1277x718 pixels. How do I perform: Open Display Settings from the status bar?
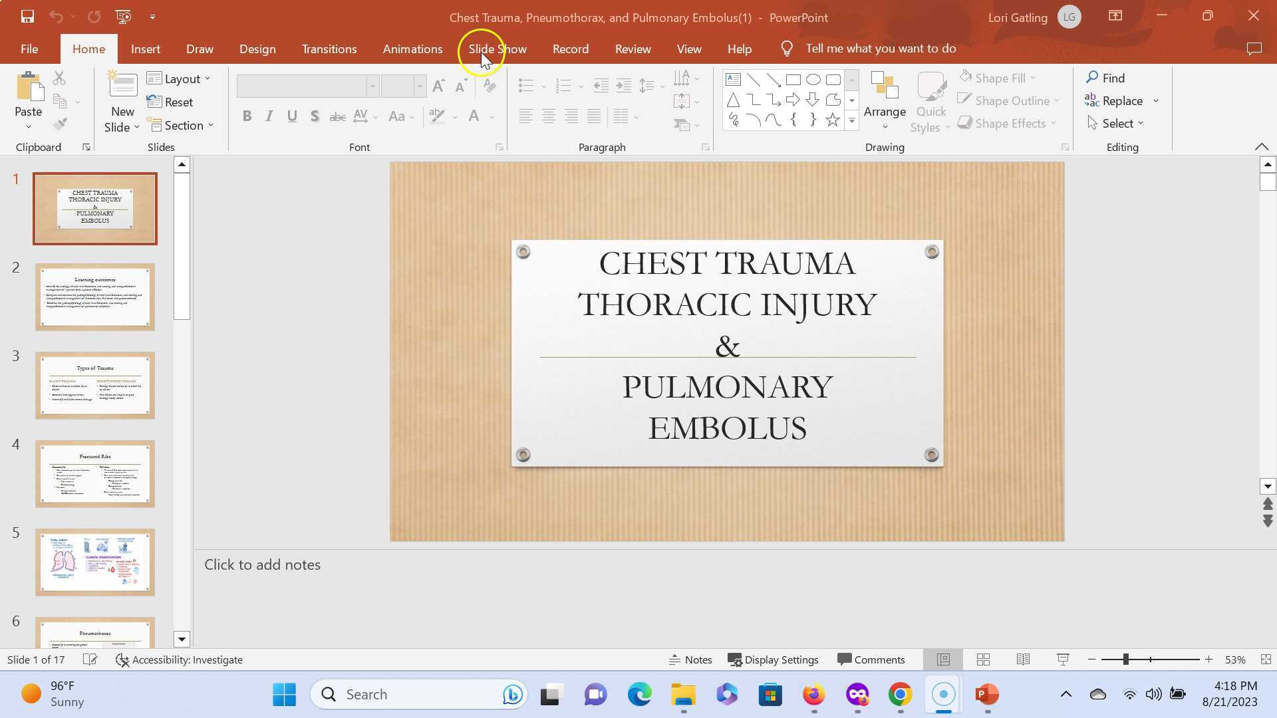point(774,659)
